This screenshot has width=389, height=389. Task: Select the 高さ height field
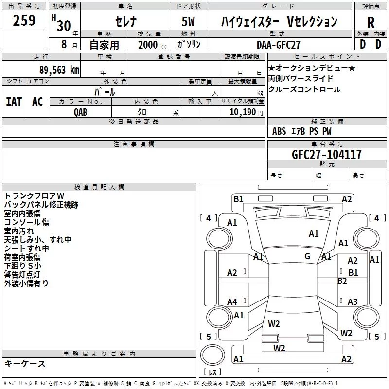369,175
